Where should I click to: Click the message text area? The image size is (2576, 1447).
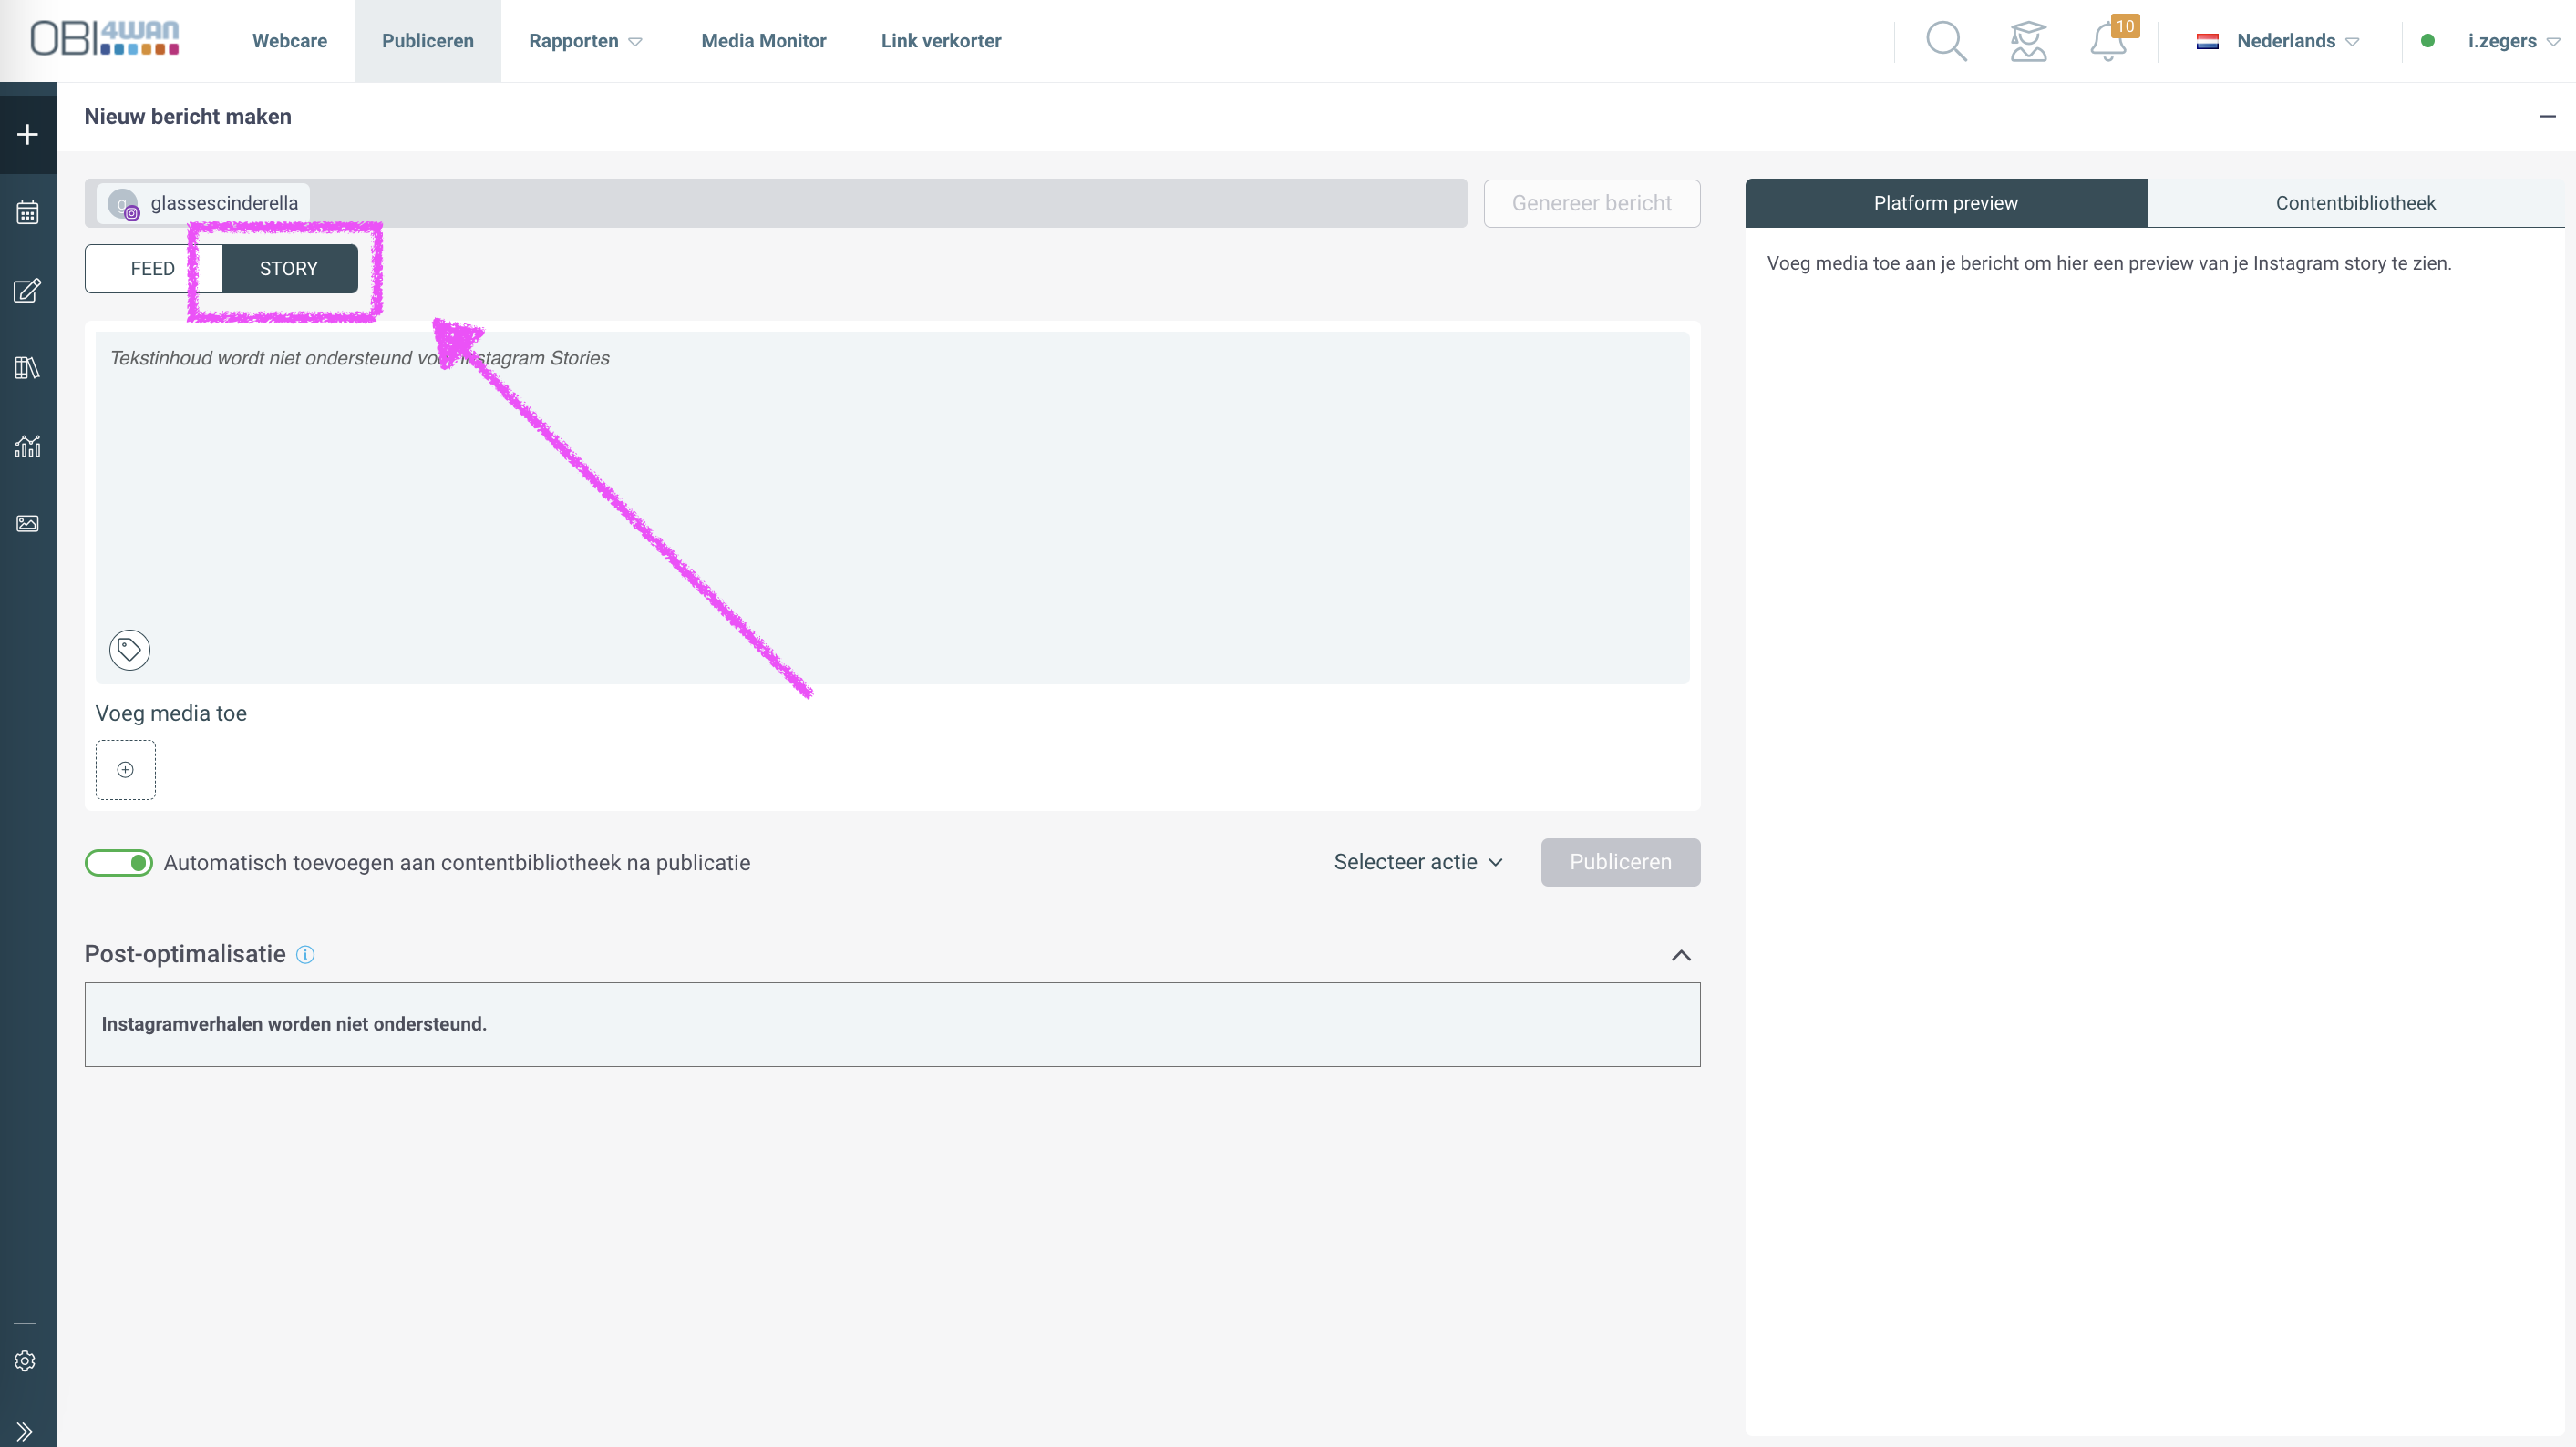[x=893, y=508]
